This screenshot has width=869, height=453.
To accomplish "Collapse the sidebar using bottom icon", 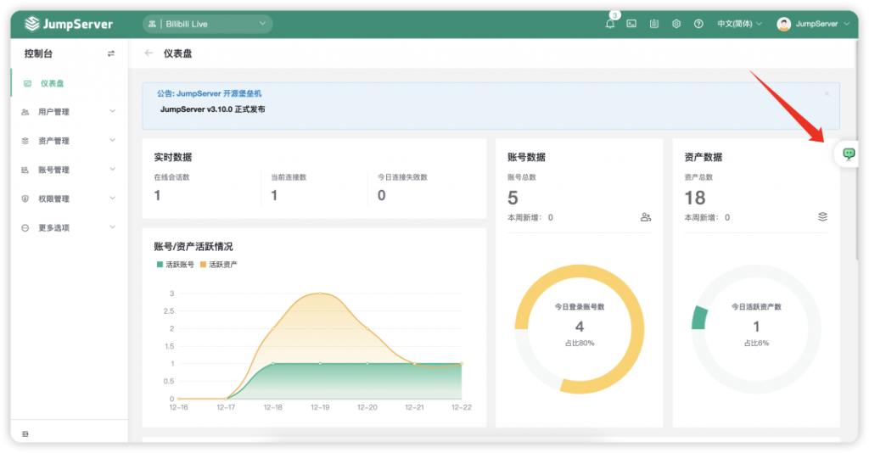I will (25, 433).
